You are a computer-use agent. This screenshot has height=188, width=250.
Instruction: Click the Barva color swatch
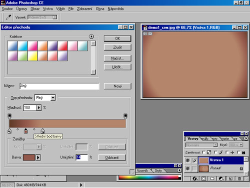29,157
